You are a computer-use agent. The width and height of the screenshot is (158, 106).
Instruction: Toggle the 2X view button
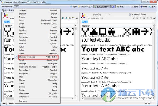point(113,7)
